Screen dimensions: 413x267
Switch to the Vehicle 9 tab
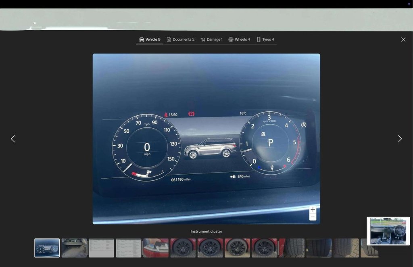(150, 40)
